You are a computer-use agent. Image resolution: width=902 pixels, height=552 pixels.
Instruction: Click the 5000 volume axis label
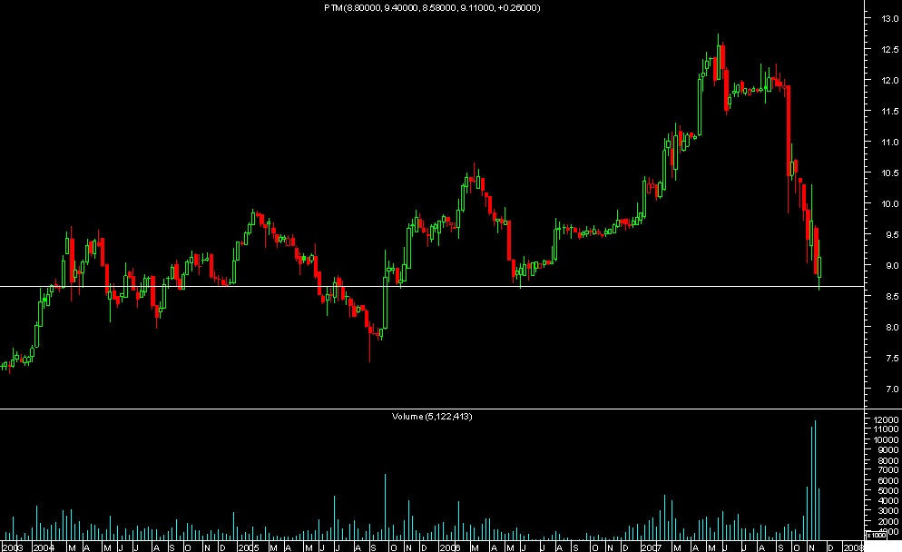tap(887, 491)
